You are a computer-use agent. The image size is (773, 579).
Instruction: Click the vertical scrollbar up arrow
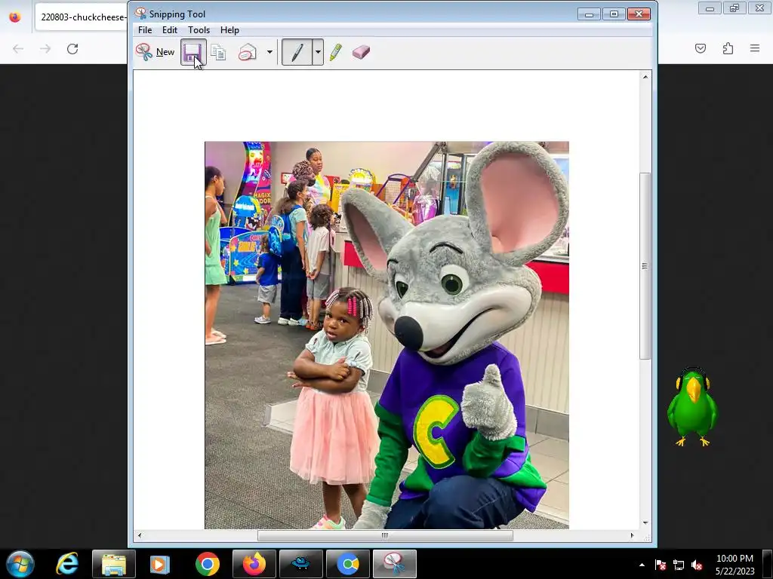645,77
